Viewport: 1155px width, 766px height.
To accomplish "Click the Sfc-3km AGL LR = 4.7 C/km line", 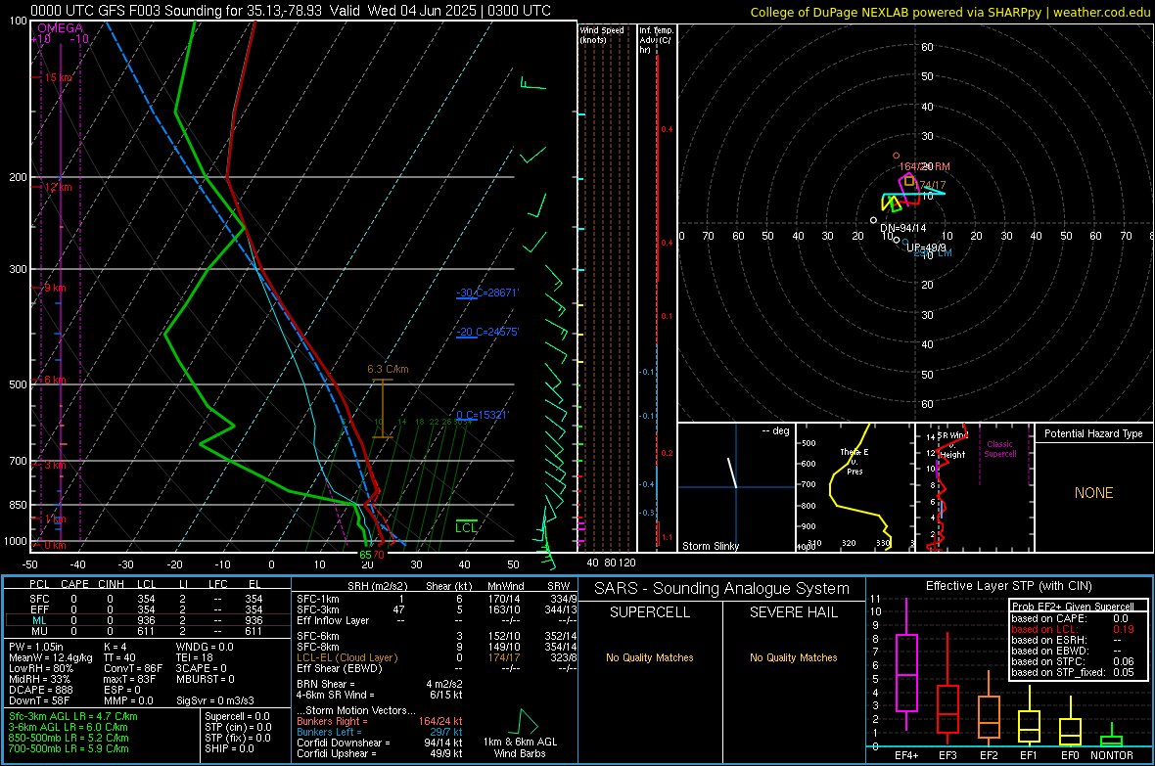I will click(x=73, y=716).
